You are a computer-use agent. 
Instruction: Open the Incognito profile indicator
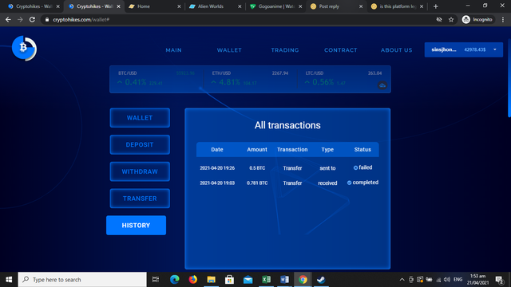click(477, 19)
